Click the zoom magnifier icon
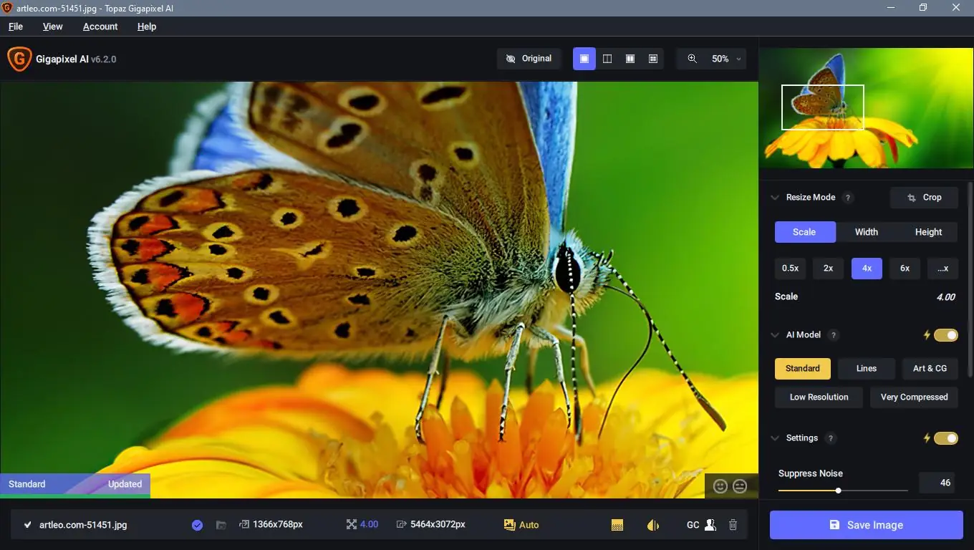974x550 pixels. [x=692, y=59]
